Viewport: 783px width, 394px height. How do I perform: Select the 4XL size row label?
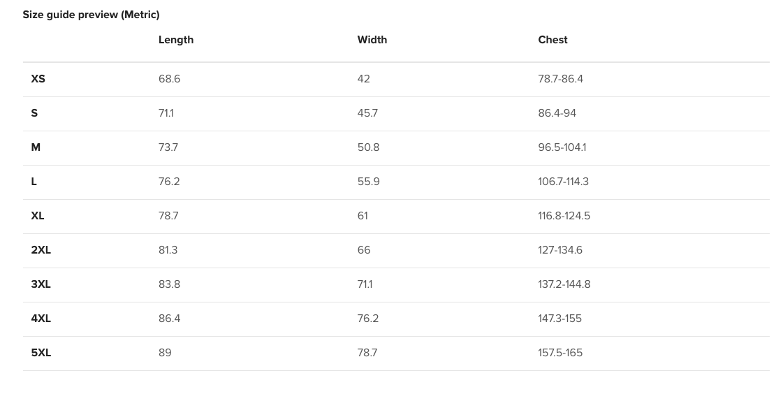coord(41,319)
